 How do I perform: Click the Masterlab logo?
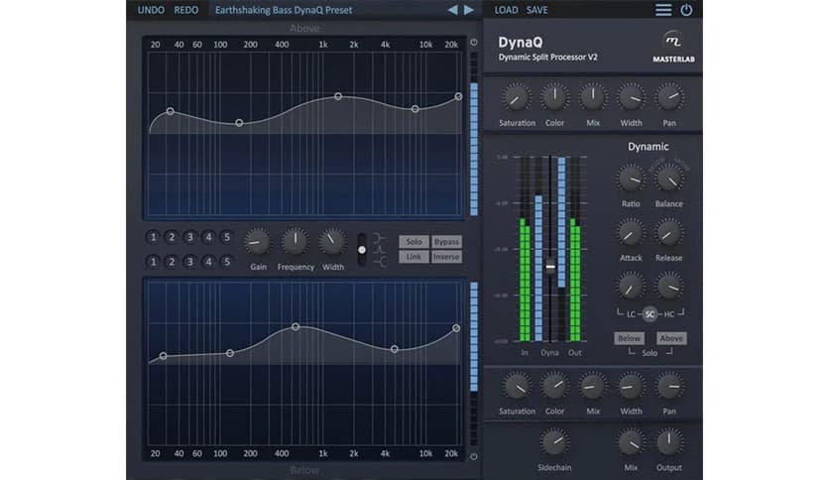(673, 47)
